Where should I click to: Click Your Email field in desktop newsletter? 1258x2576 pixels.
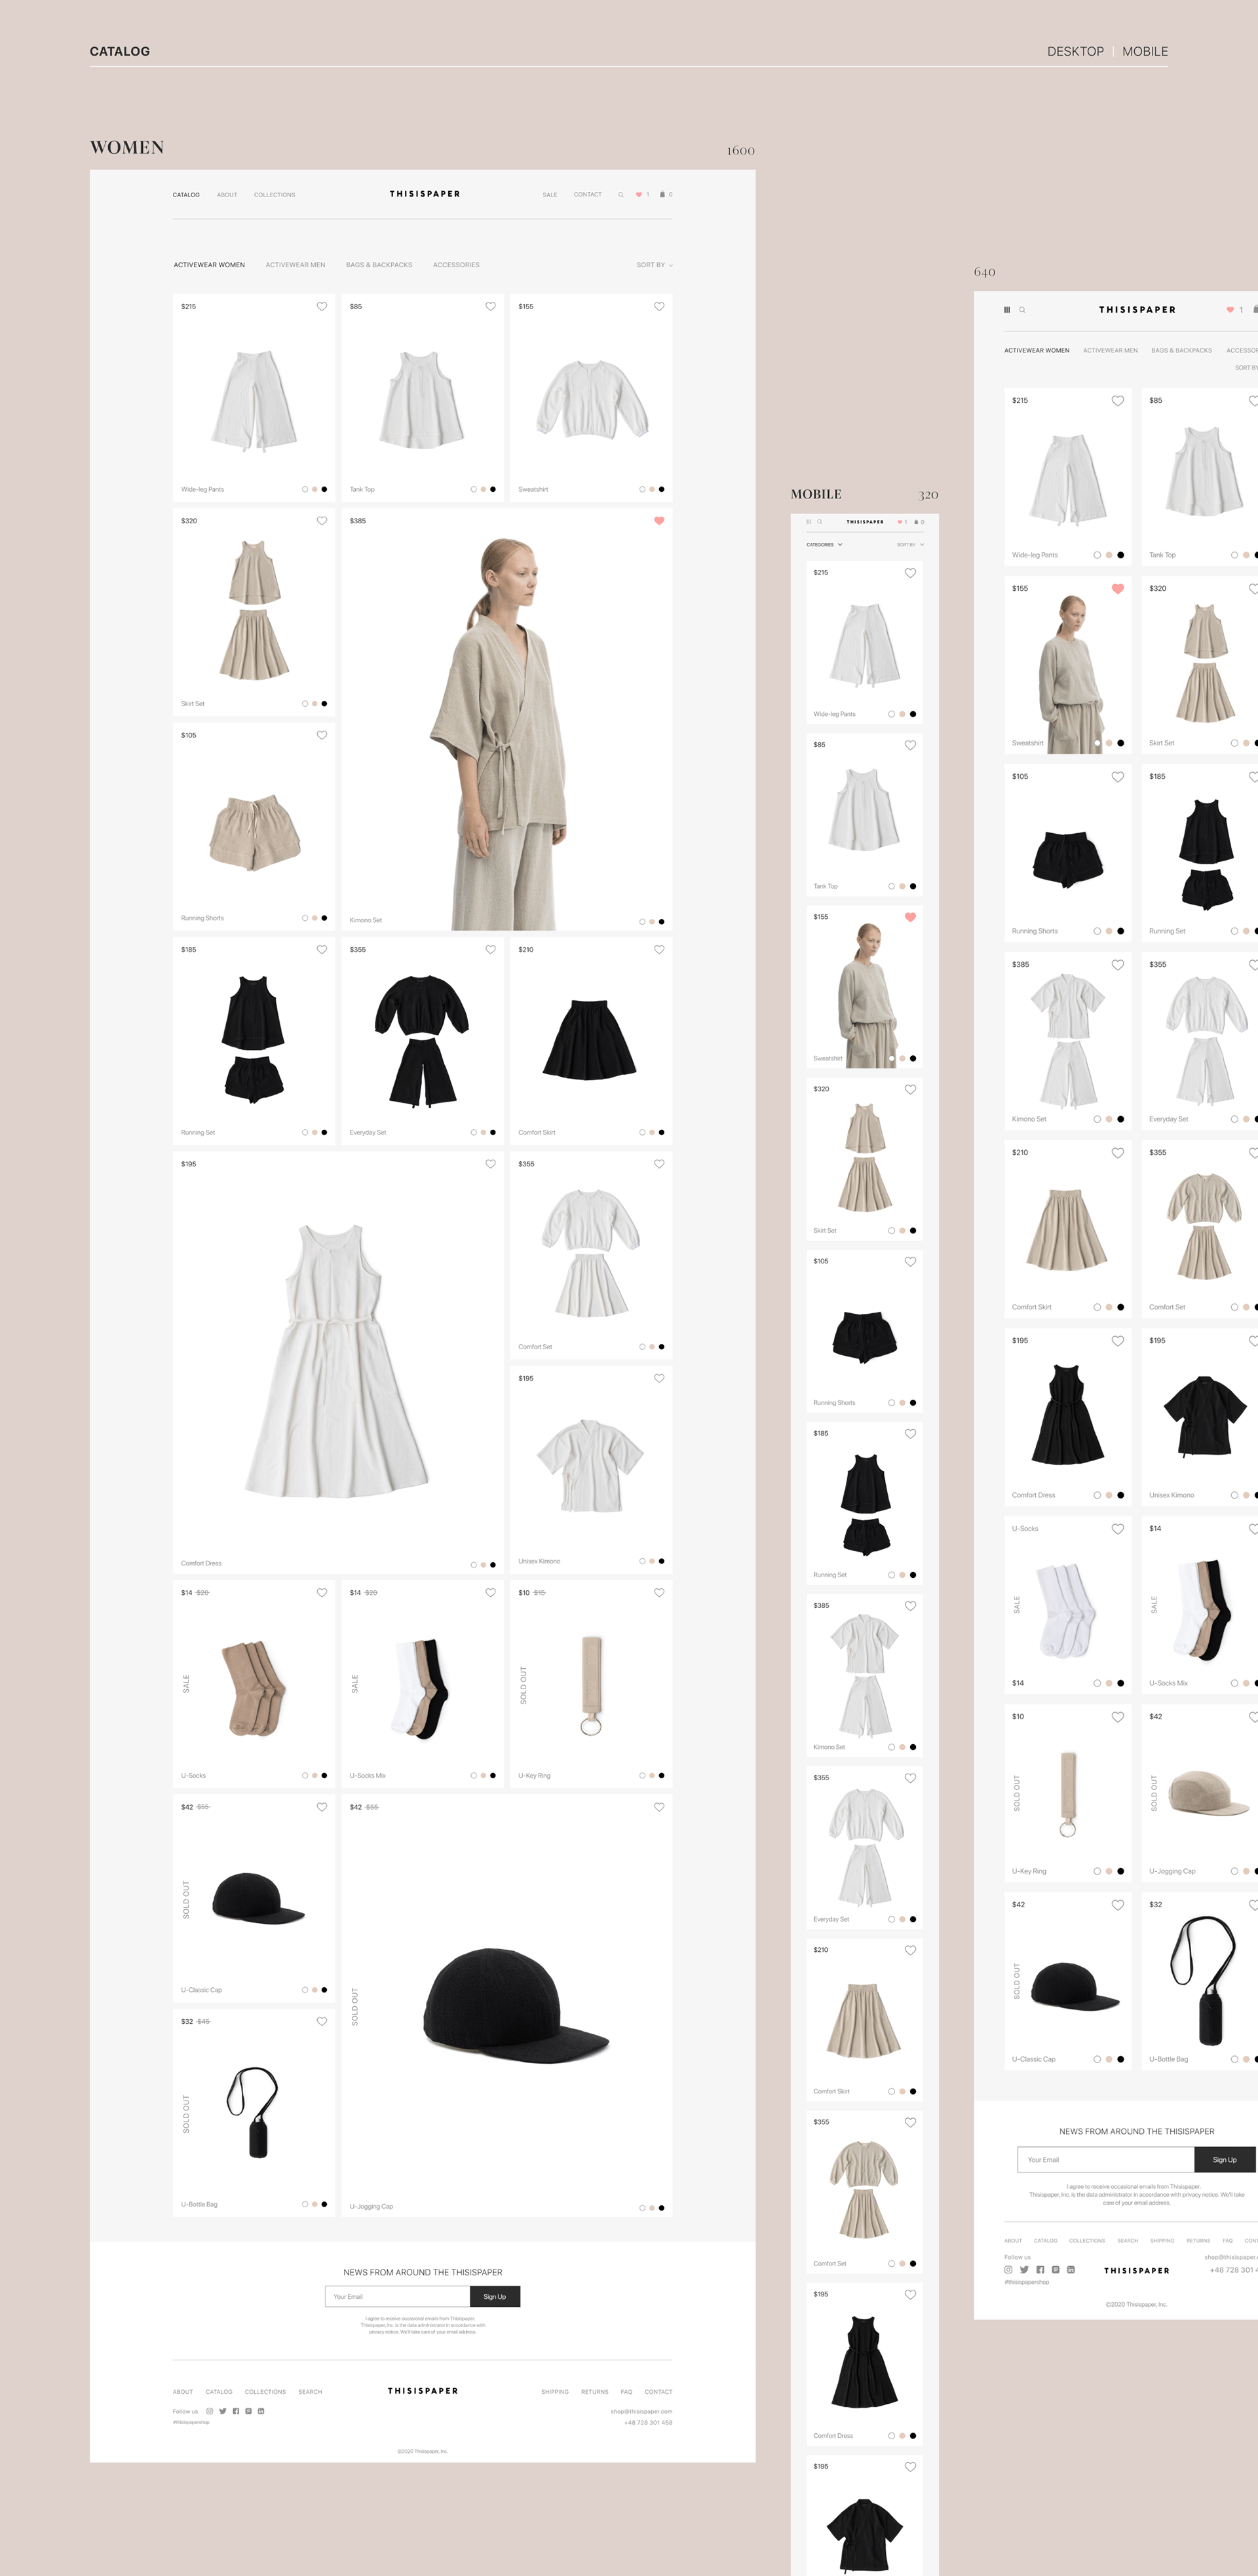pos(397,2297)
